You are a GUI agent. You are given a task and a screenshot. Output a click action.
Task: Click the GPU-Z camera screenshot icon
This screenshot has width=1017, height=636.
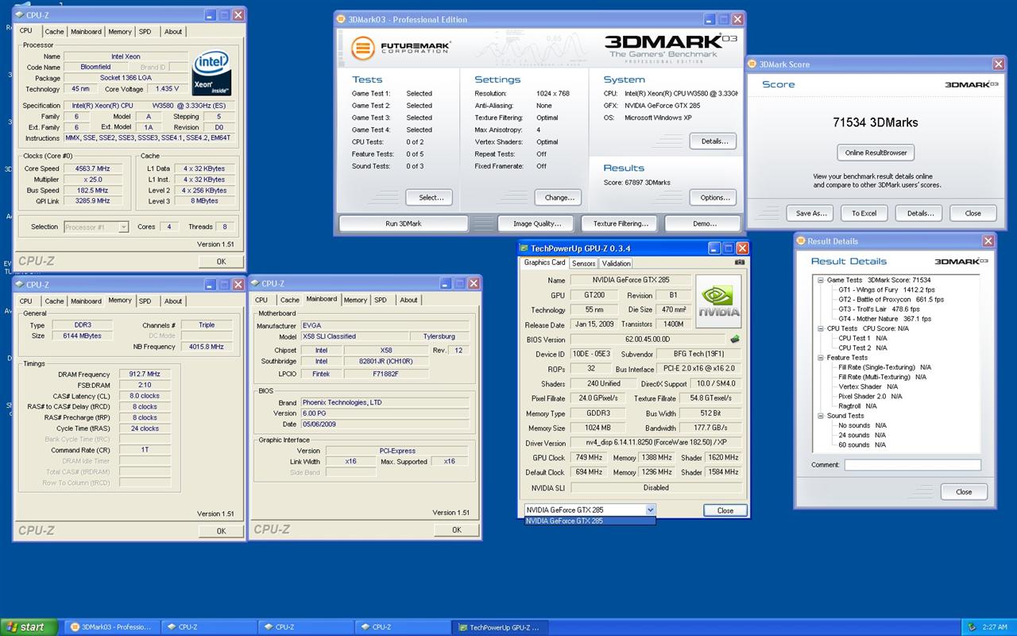[740, 262]
